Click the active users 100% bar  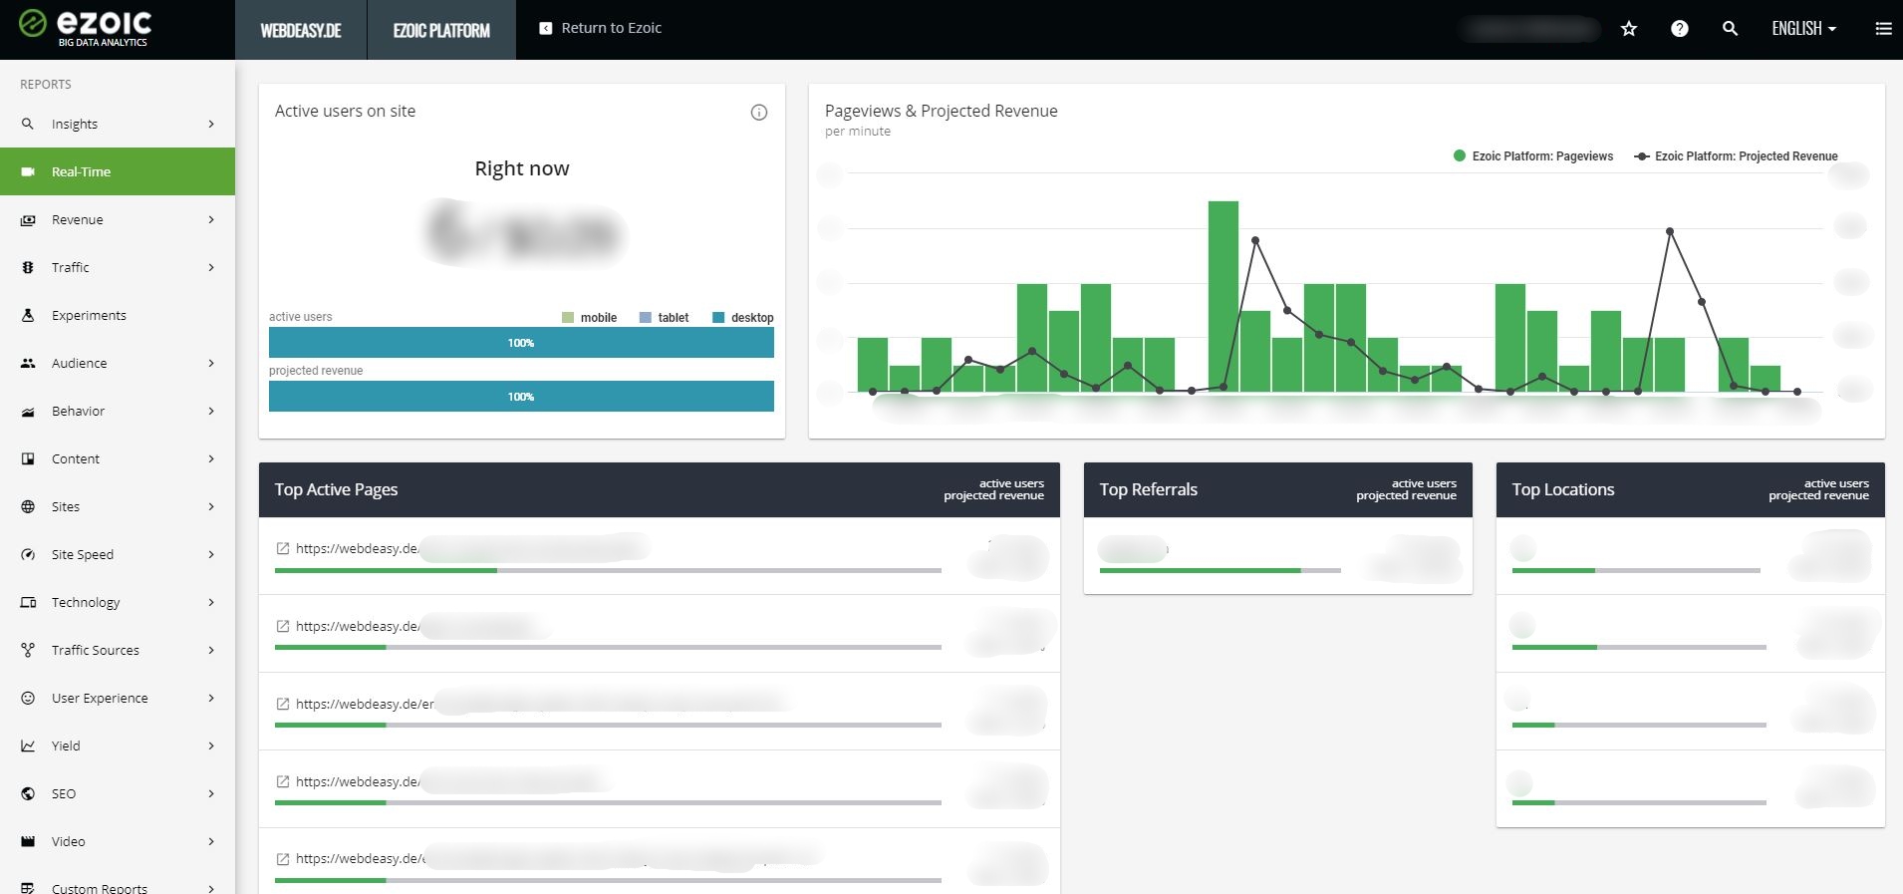tap(521, 343)
